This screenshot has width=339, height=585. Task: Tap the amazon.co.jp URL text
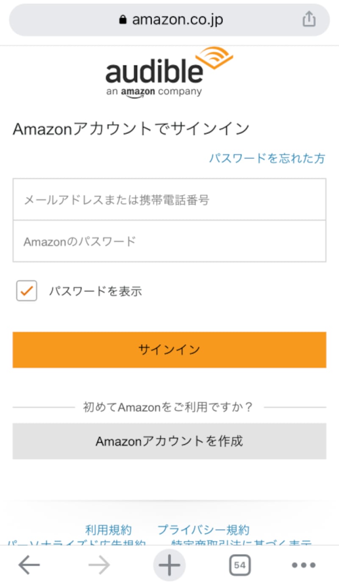[x=177, y=20]
